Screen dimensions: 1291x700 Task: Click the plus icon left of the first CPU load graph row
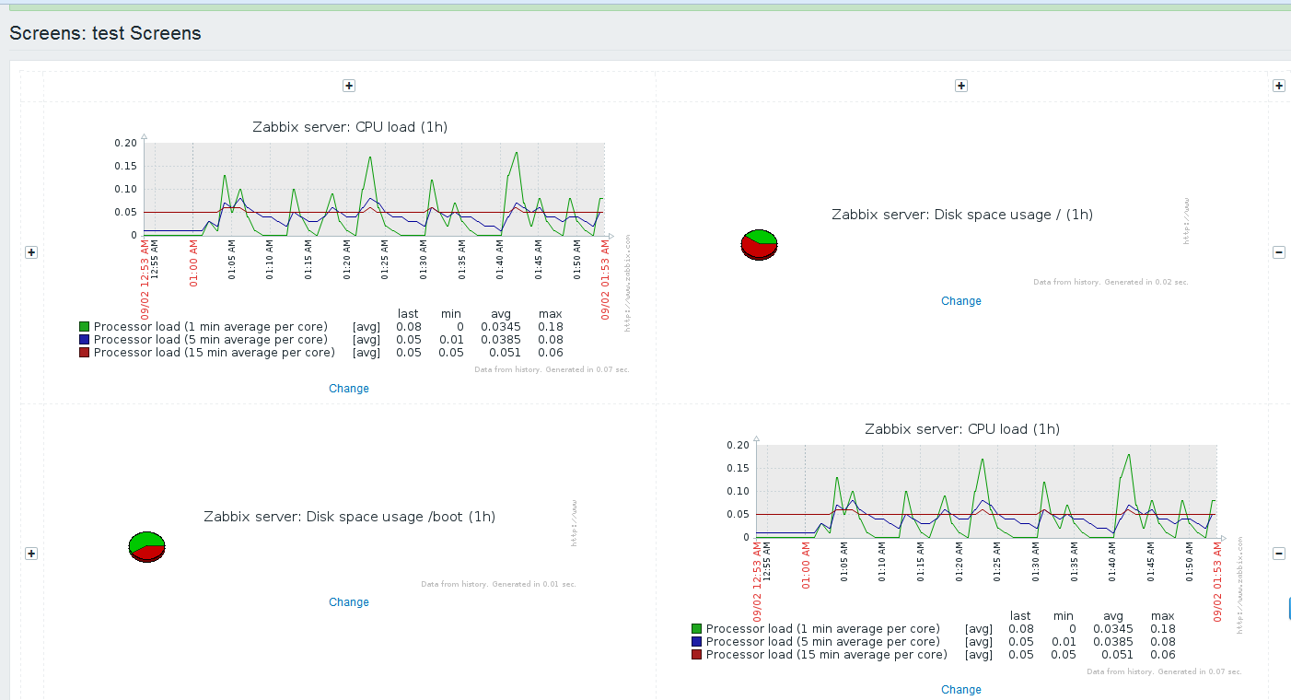coord(31,252)
